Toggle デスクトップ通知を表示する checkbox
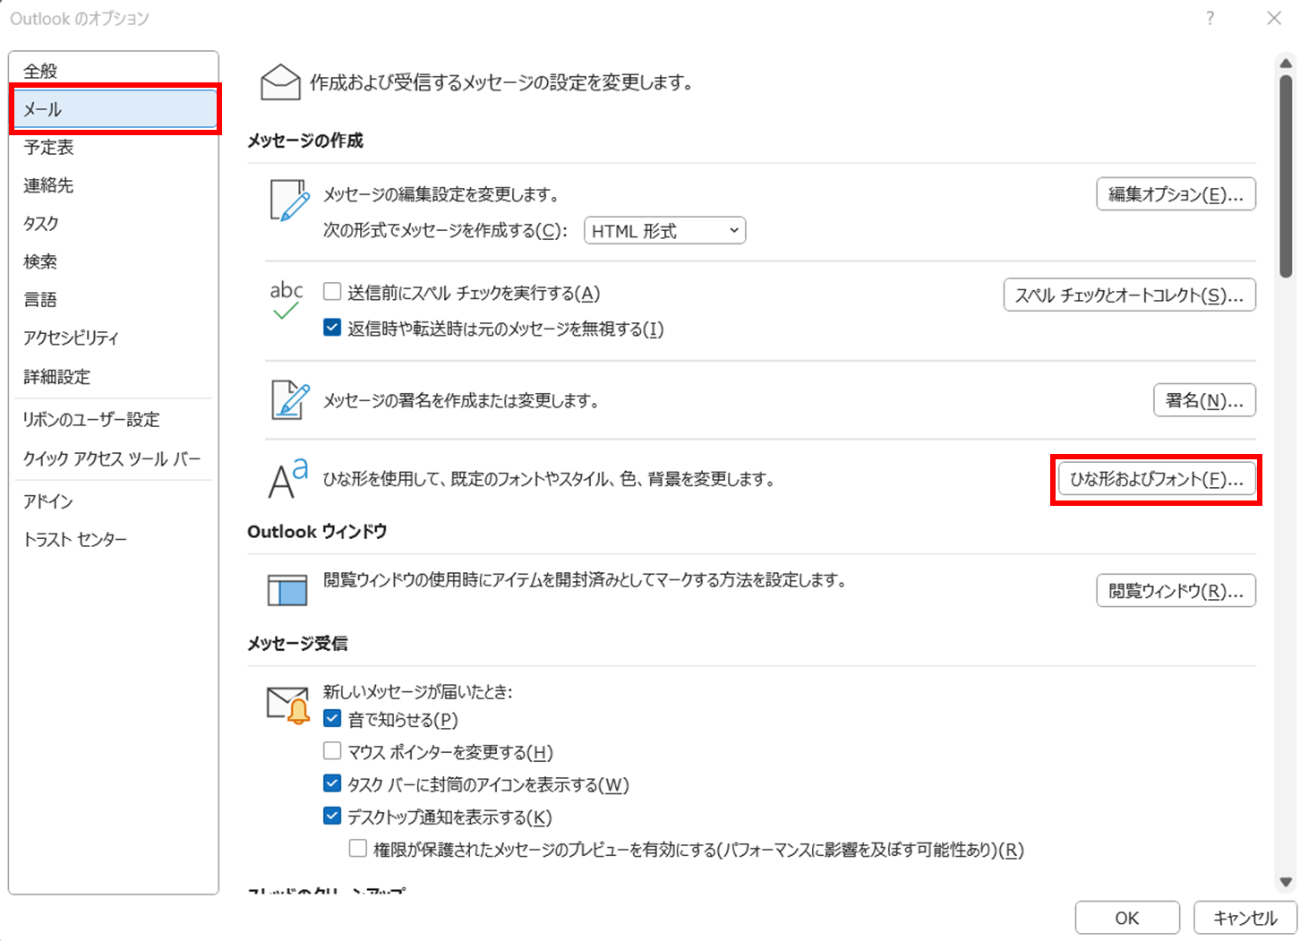 tap(332, 817)
